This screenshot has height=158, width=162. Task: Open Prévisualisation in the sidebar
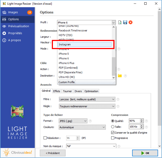pos(17,26)
